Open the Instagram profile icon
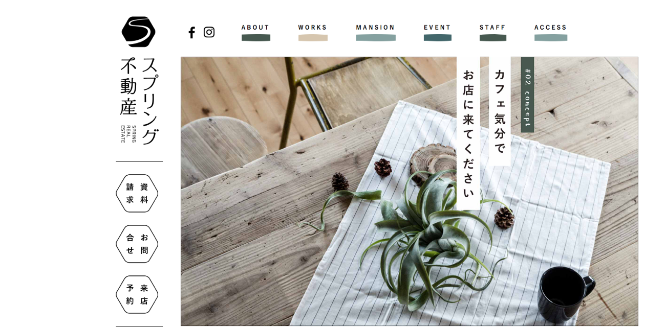666x327 pixels. pos(209,32)
